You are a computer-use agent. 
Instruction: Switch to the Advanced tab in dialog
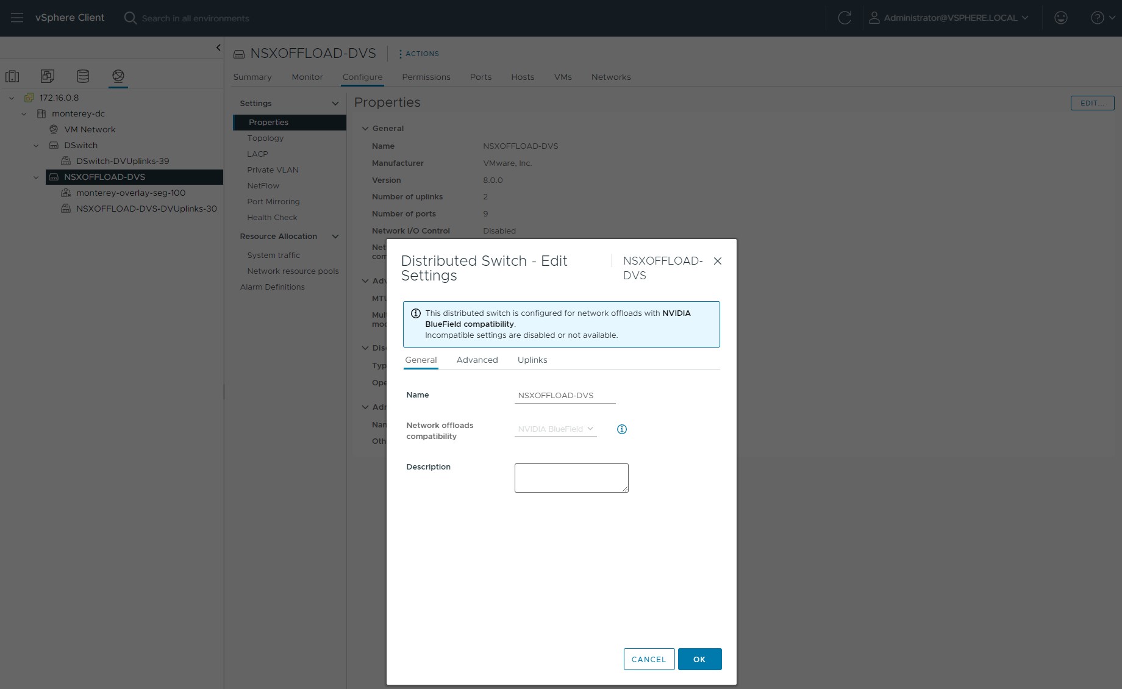(x=477, y=360)
